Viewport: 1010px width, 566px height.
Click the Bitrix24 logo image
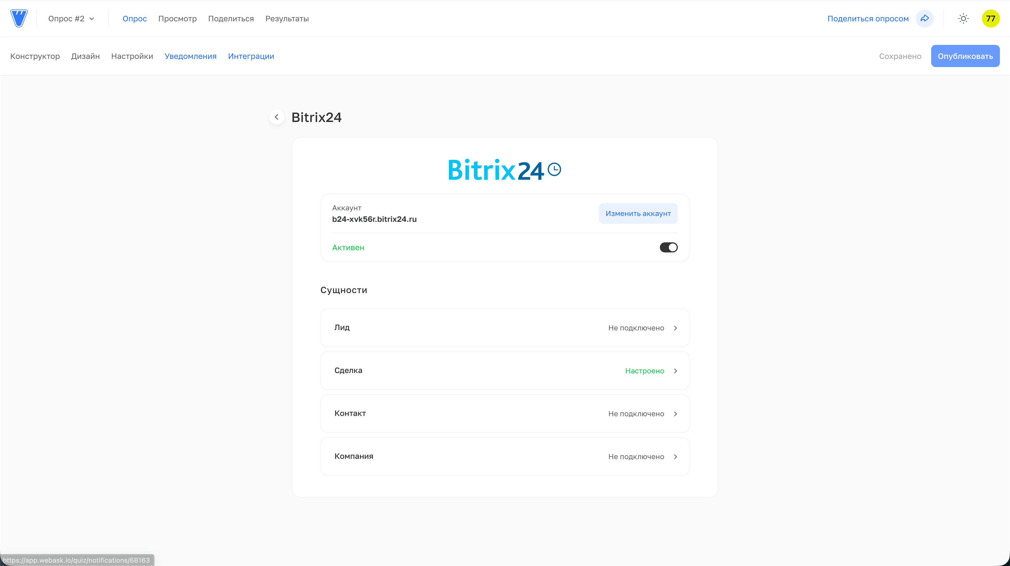click(x=504, y=170)
